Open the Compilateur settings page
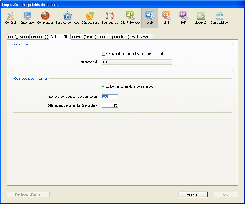 click(x=45, y=18)
